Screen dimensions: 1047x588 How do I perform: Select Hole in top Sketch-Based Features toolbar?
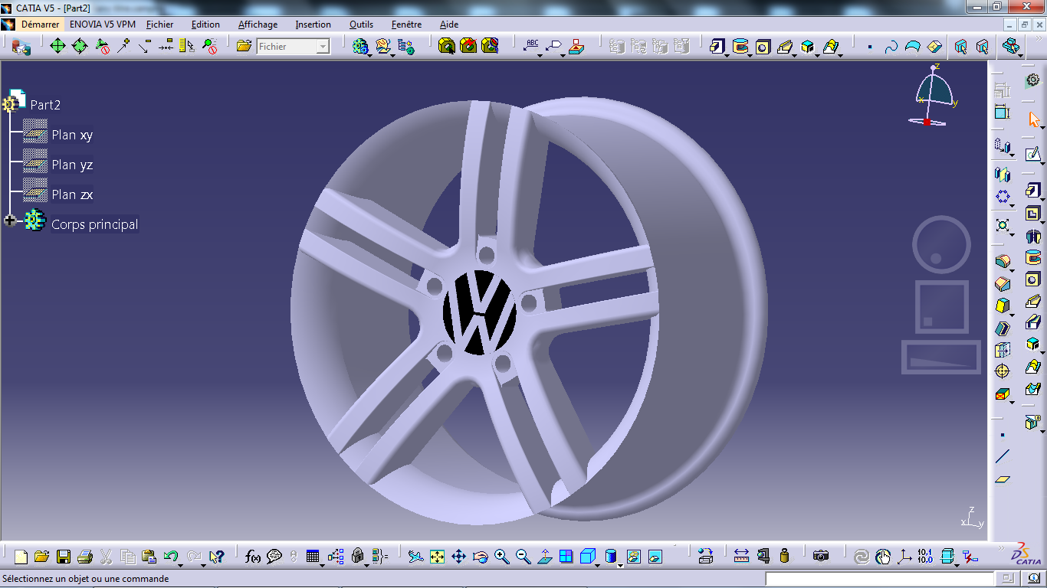(x=763, y=47)
